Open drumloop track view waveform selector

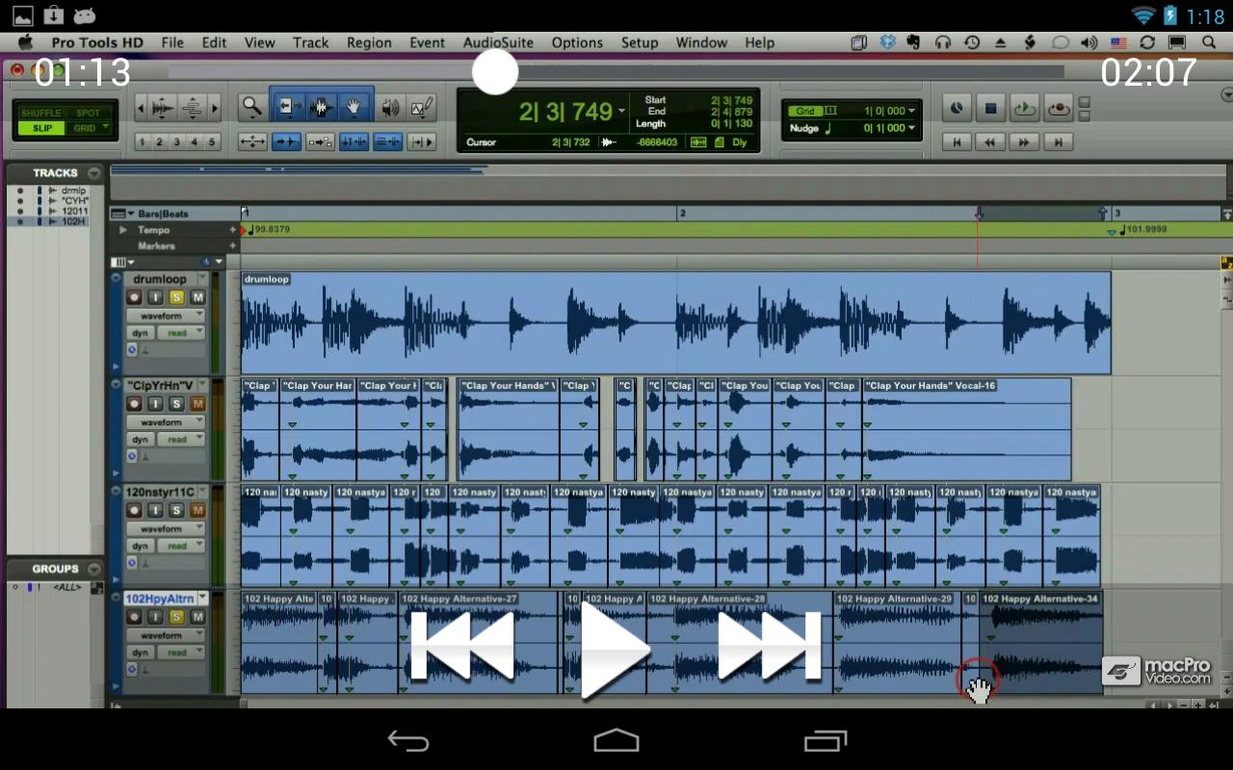(166, 316)
